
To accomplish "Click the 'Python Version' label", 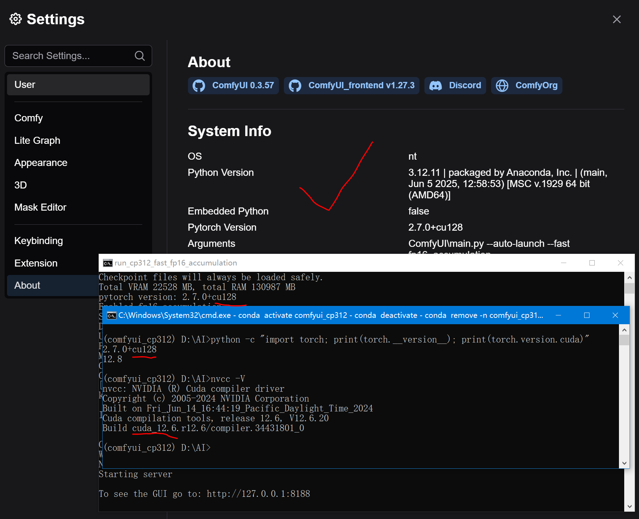I will [x=221, y=173].
